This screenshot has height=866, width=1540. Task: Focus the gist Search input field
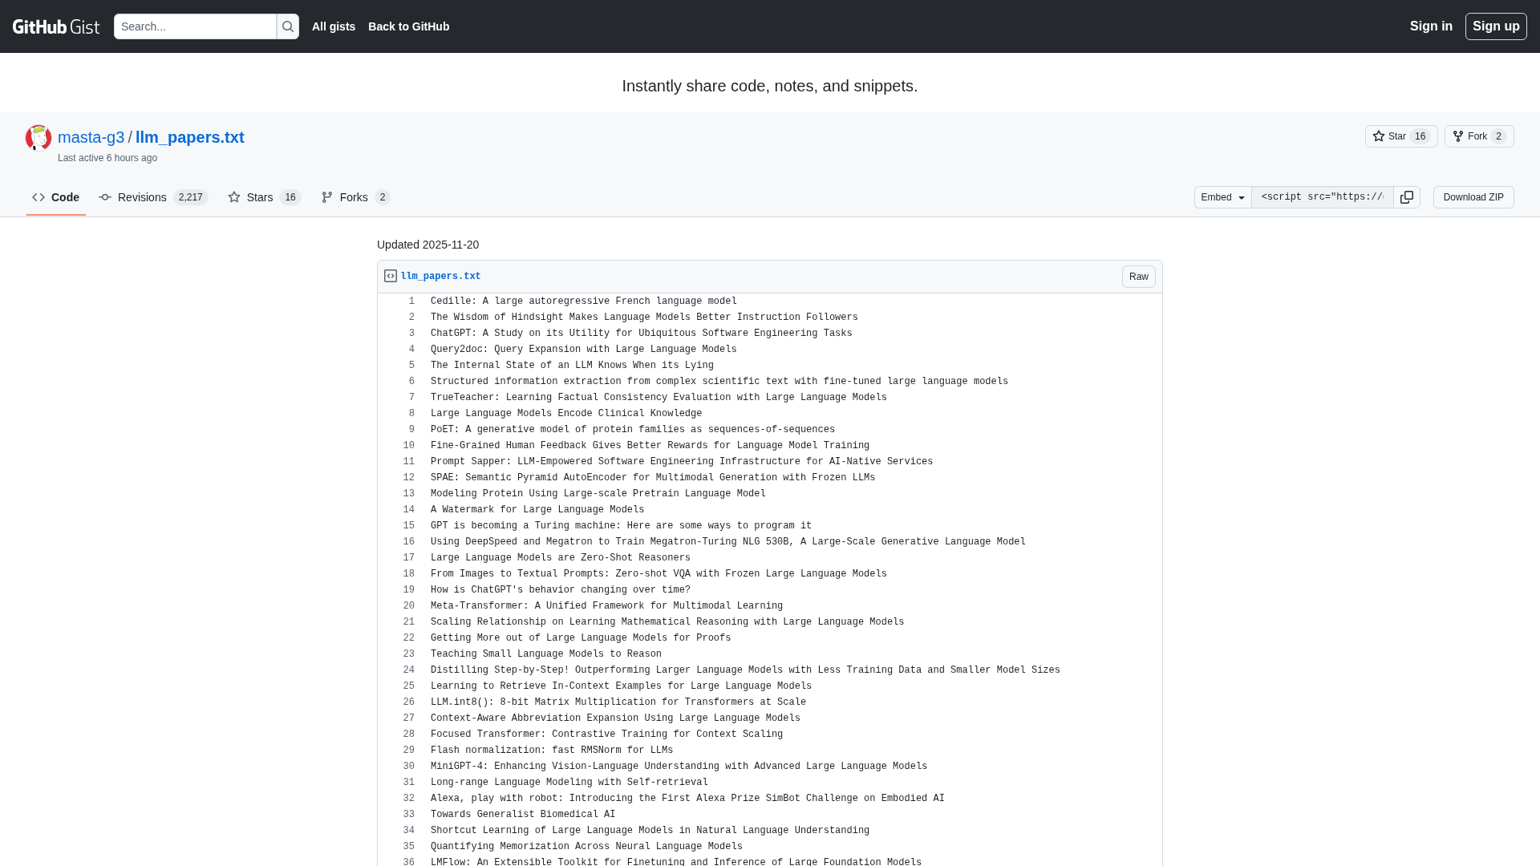[195, 26]
